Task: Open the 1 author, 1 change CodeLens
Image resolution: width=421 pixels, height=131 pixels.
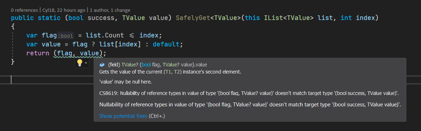Action: coord(110,10)
